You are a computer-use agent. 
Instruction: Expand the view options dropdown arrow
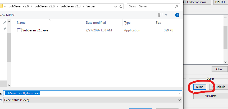(166, 15)
